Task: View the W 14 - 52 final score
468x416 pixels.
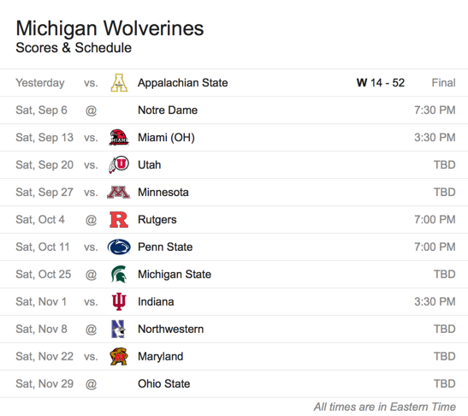Action: (381, 83)
